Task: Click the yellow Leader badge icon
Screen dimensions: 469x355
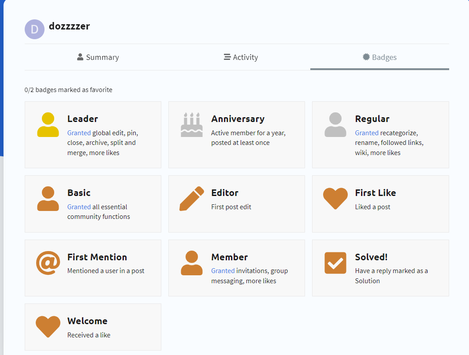Action: 48,125
